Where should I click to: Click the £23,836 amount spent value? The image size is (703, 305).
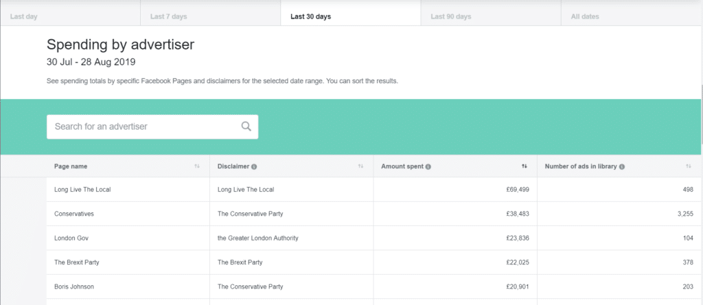(518, 238)
